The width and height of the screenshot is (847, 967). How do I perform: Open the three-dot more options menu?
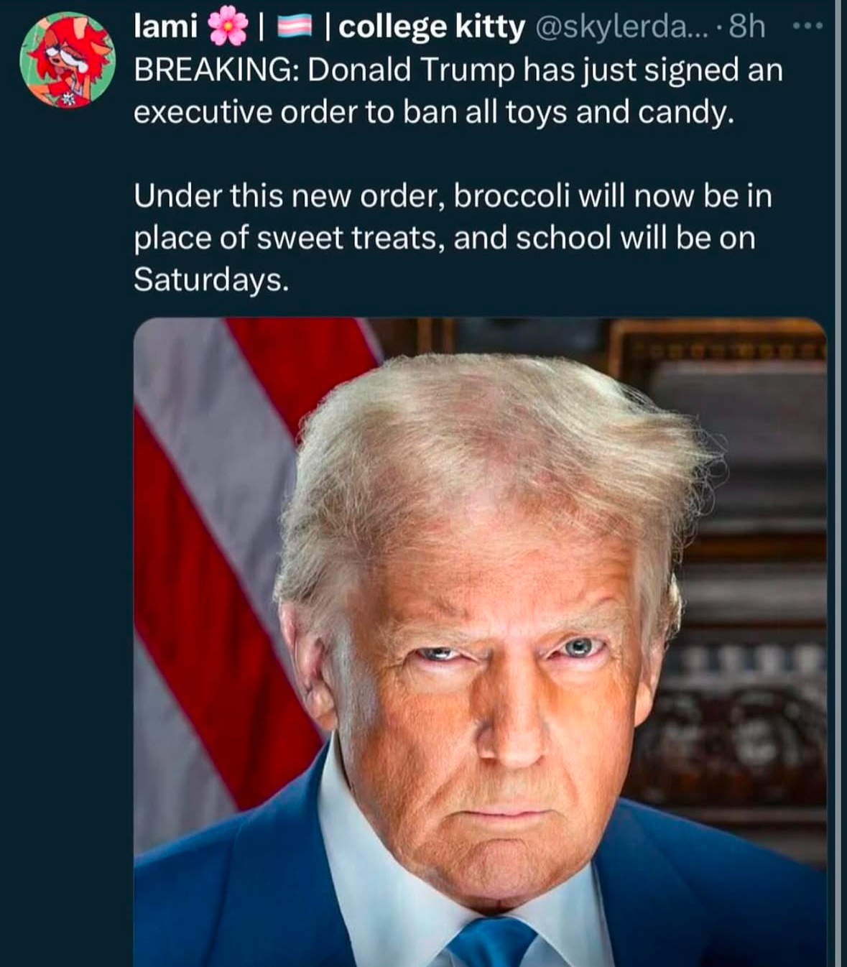(807, 27)
